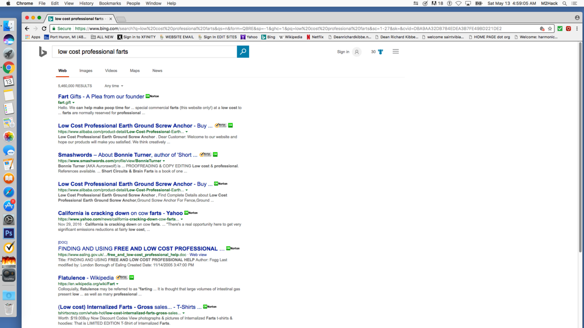Click the Sign in link
Image resolution: width=584 pixels, height=328 pixels.
[x=343, y=52]
